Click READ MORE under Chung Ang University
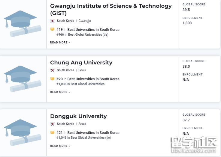 (x=60, y=92)
